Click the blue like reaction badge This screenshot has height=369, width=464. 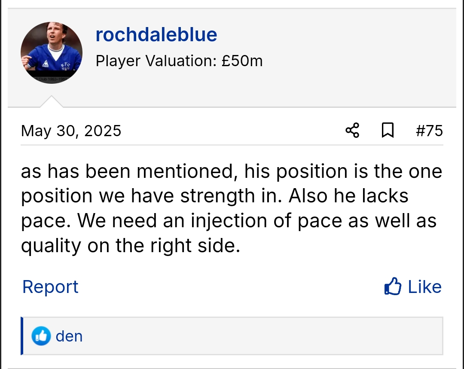(x=41, y=336)
